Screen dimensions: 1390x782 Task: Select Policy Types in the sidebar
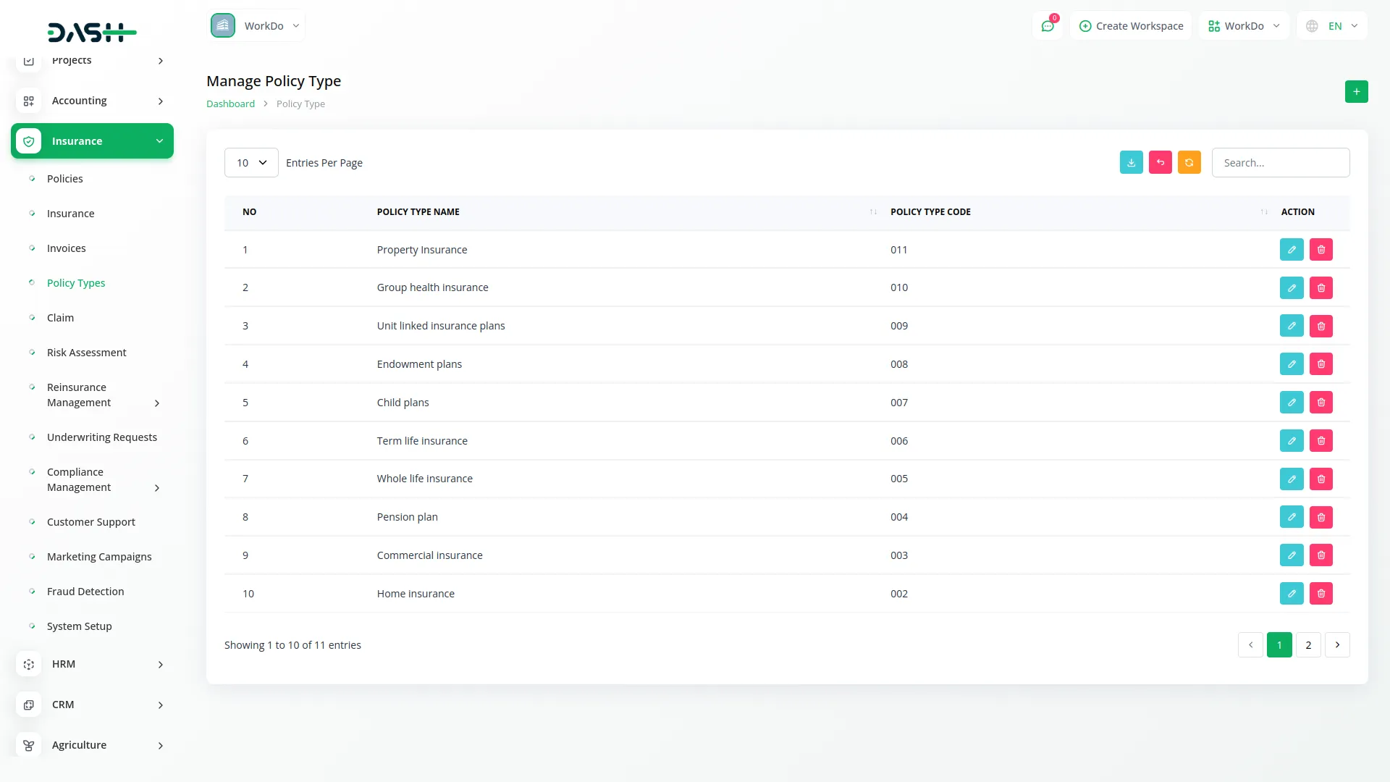click(x=75, y=282)
